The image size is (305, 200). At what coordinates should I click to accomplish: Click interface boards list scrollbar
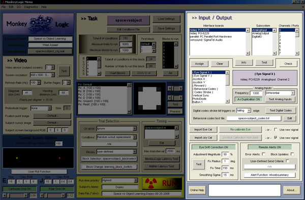pos(248,42)
